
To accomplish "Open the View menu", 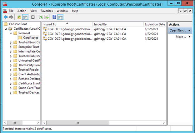I will click(33, 11).
